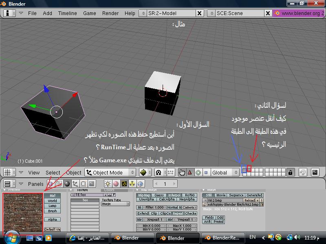
Task: Click the Xrepeat: 1 number slider
Action: pos(154,220)
